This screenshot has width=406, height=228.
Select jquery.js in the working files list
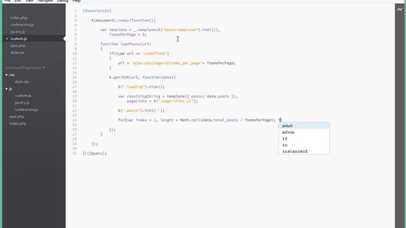click(18, 32)
